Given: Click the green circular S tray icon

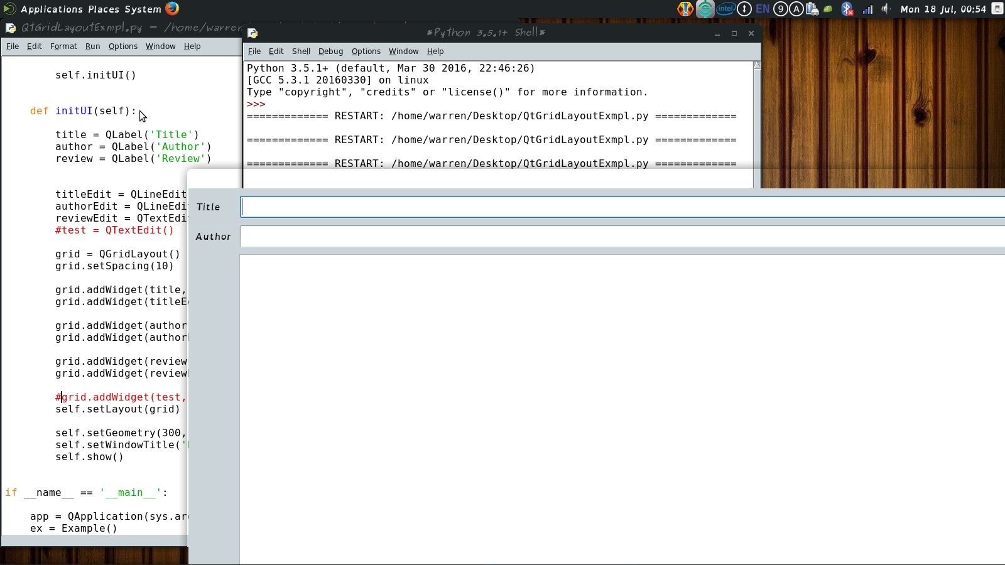Looking at the screenshot, I should click(x=705, y=9).
